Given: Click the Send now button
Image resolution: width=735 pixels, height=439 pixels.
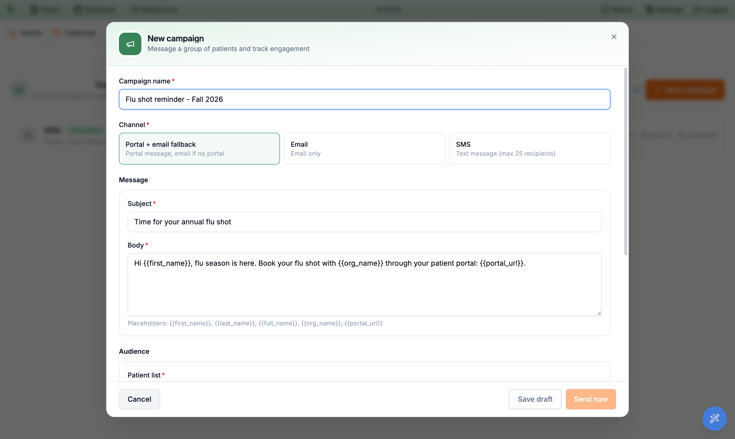Looking at the screenshot, I should click(x=591, y=399).
